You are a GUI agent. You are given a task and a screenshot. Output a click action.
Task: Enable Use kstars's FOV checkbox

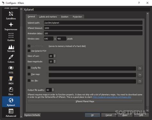pyautogui.click(x=29, y=51)
